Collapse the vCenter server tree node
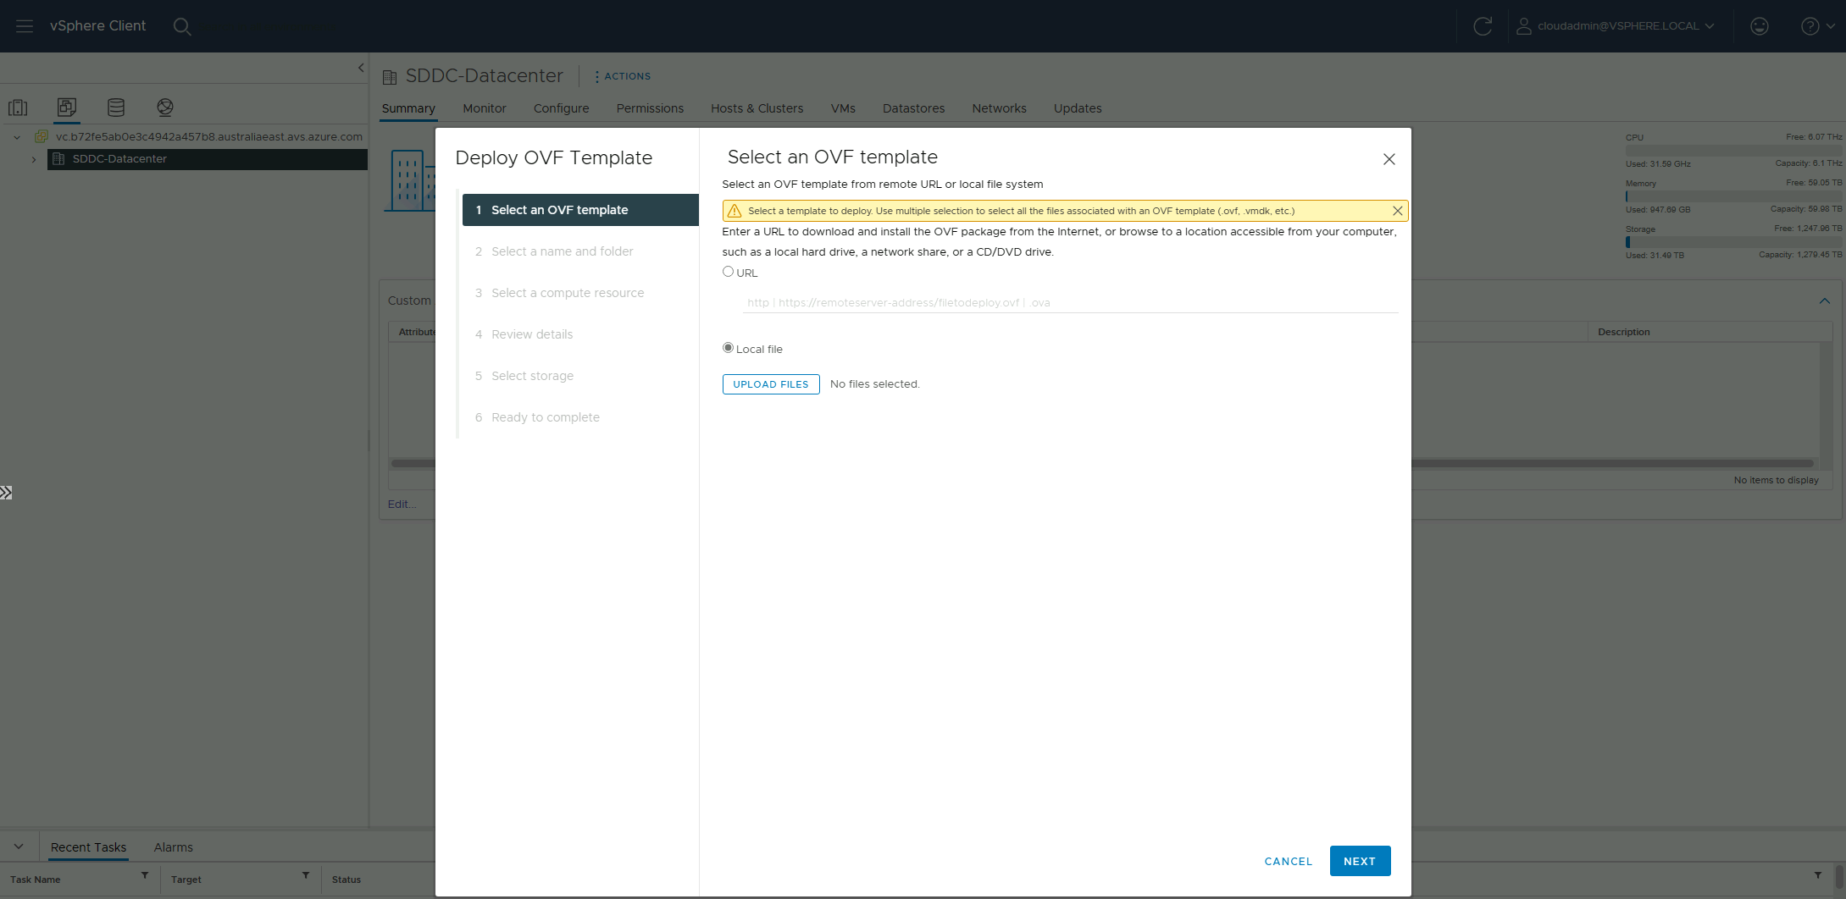 tap(17, 137)
